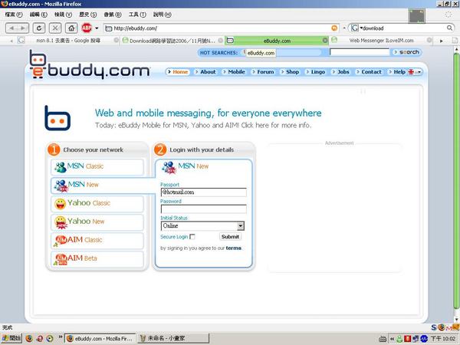The height and width of the screenshot is (345, 460).
Task: Click the scrollbar down arrow
Action: 456,320
